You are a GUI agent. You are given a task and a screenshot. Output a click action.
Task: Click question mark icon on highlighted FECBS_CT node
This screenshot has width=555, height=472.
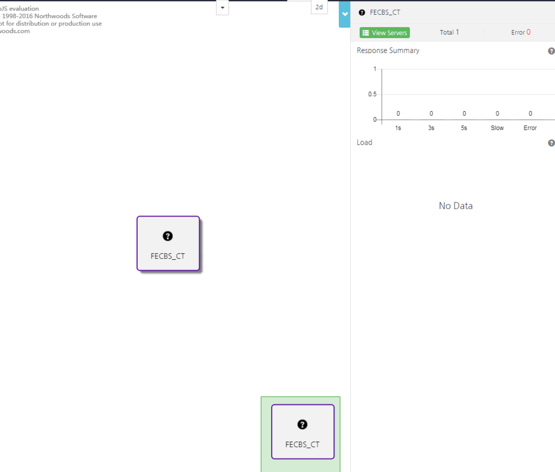coord(302,425)
